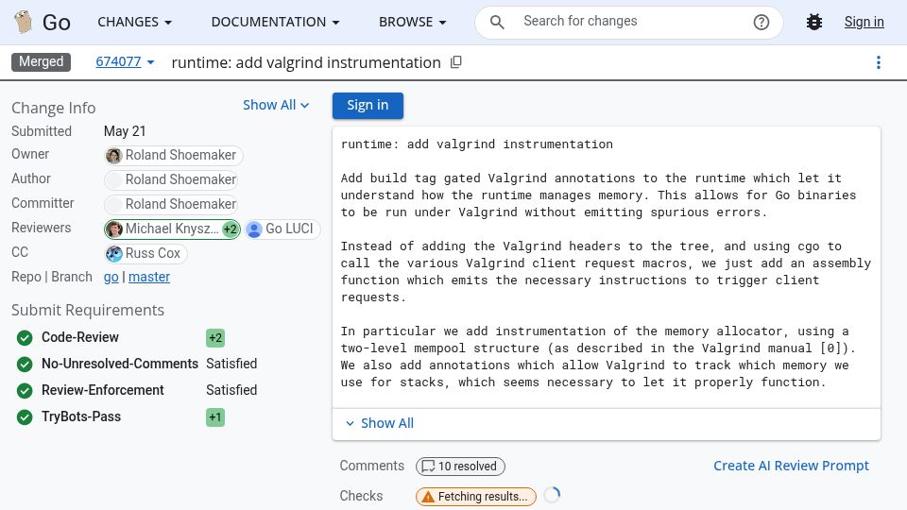Click the No-Unresolved-Comments 'Satisfied' status
Screen dimensions: 907x510
(231, 364)
